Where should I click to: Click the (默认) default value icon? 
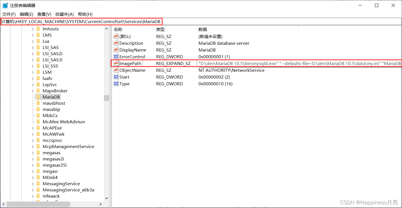pos(116,36)
